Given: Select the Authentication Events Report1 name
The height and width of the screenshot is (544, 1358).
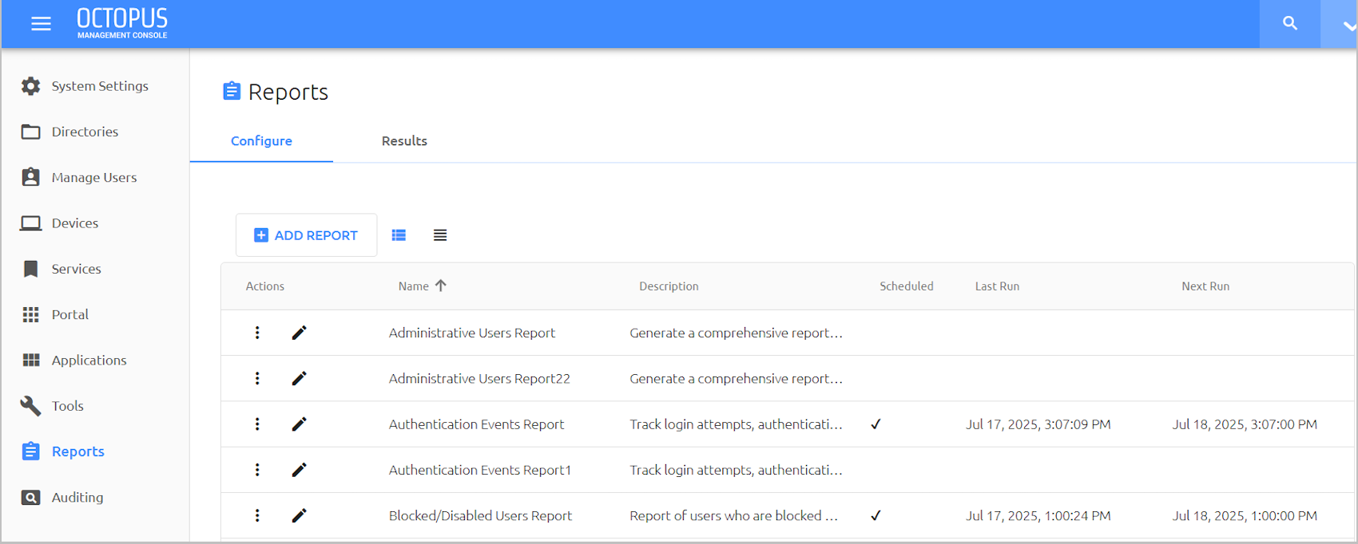Looking at the screenshot, I should click(x=480, y=471).
